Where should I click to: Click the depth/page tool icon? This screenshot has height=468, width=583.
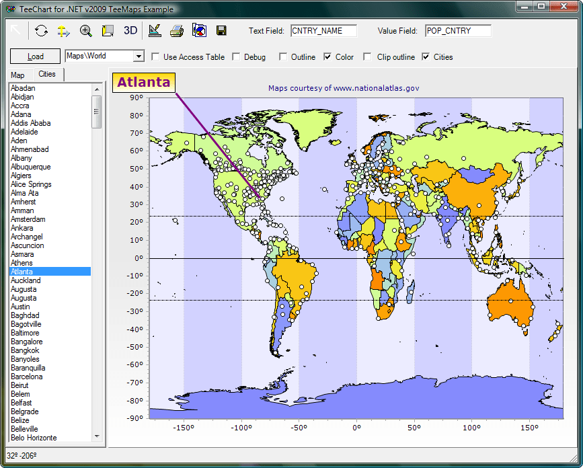pyautogui.click(x=106, y=30)
